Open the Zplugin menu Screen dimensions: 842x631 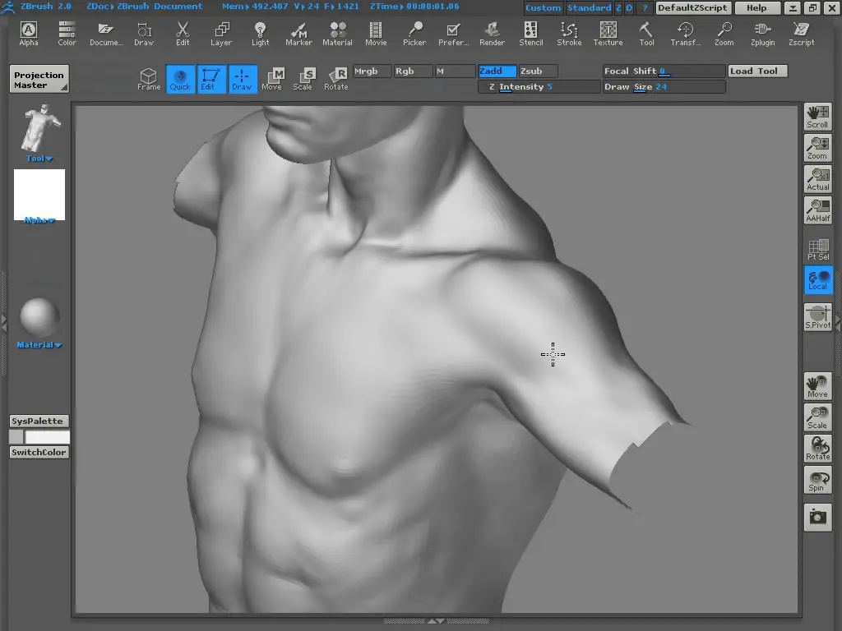[x=762, y=33]
